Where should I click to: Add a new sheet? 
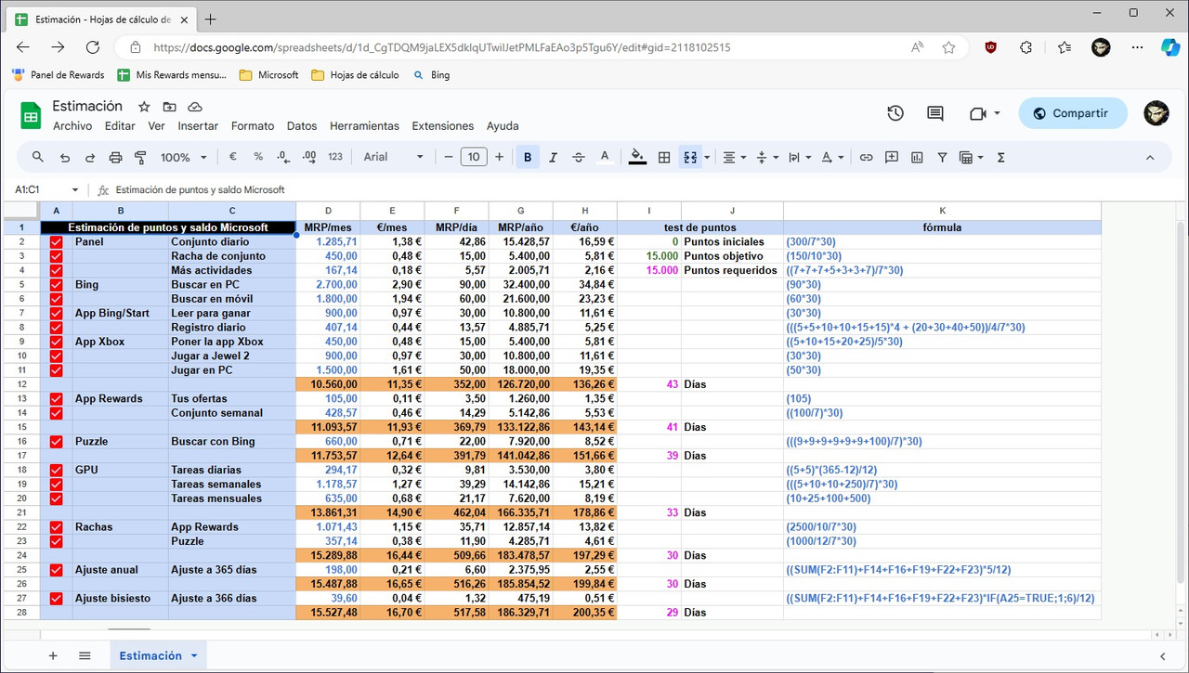click(53, 655)
